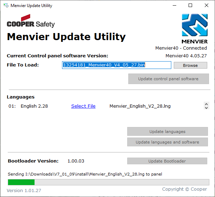Click the 'Sending ... to panel' status message
Screen dimensions: 215x197
85,174
